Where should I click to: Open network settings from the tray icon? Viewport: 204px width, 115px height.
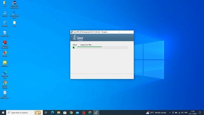[179, 113]
